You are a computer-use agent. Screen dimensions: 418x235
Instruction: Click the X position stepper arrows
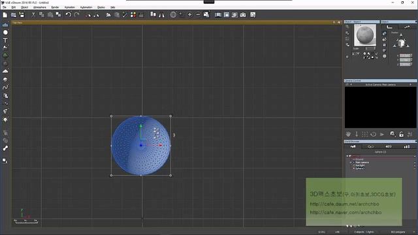[x=411, y=55]
